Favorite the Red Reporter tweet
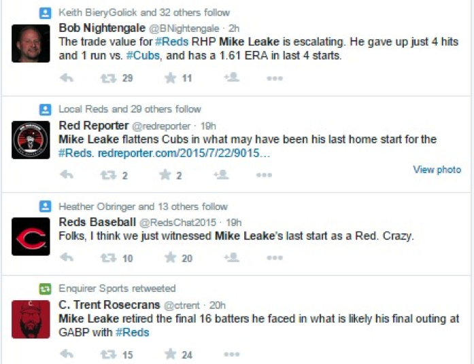The image size is (474, 364). (165, 175)
